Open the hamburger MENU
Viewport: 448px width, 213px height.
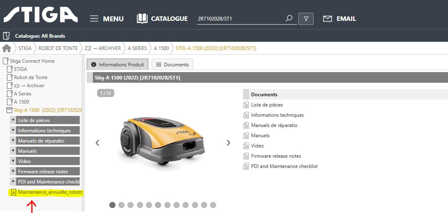[106, 19]
